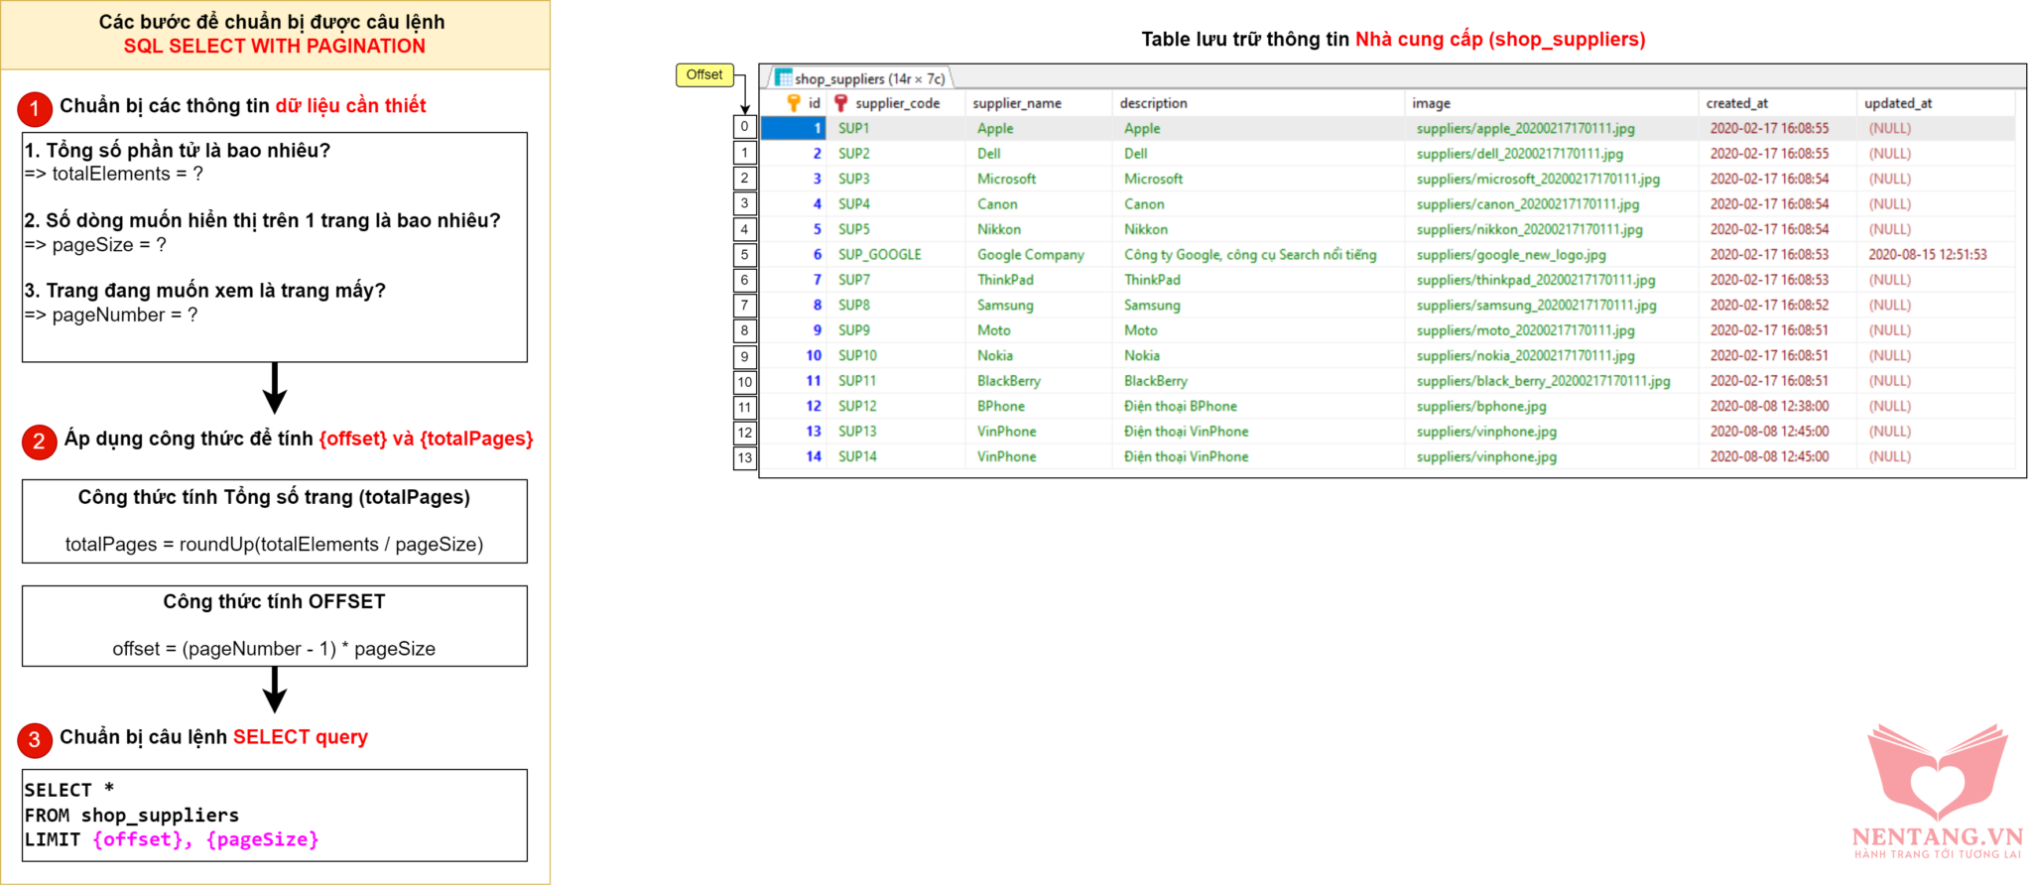Click the red circle numbered 3
The image size is (2032, 886).
pos(35,739)
